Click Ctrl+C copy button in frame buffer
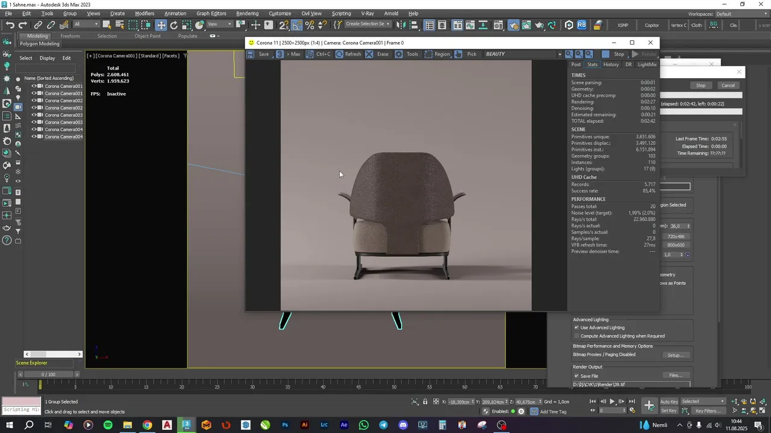Viewport: 771px width, 433px height. click(x=319, y=54)
